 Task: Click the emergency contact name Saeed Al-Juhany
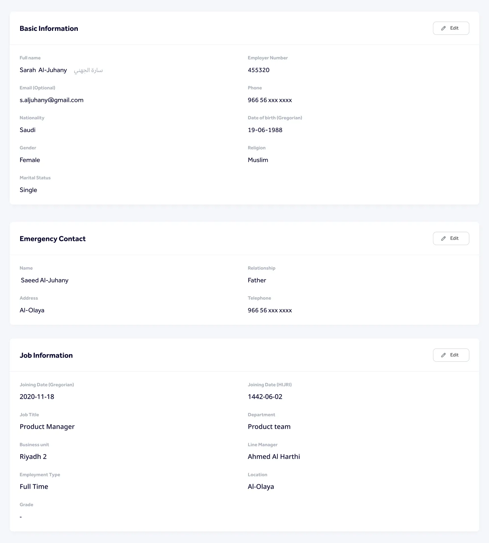pos(45,280)
